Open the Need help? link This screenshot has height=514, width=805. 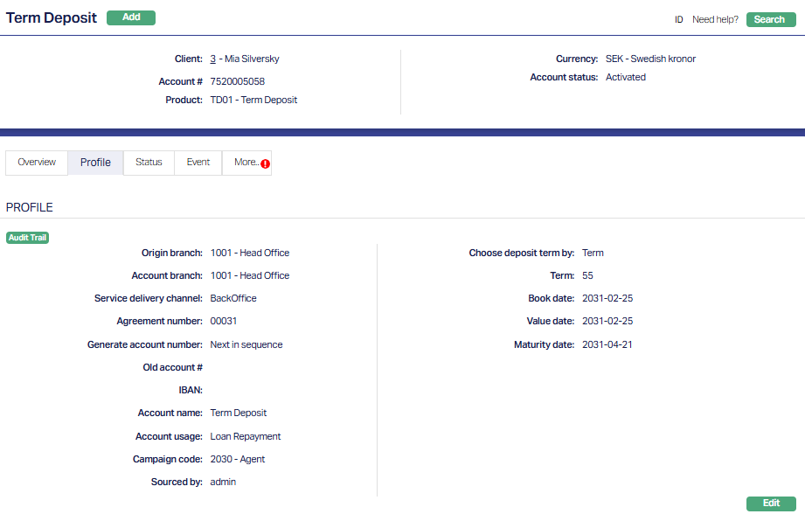(x=715, y=19)
